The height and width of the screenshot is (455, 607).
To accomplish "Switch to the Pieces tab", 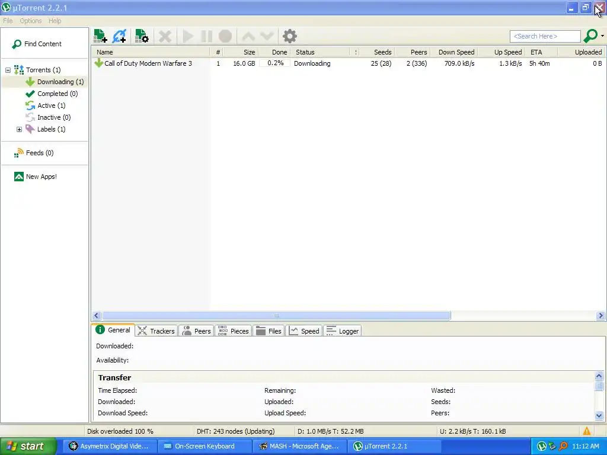I will point(234,331).
